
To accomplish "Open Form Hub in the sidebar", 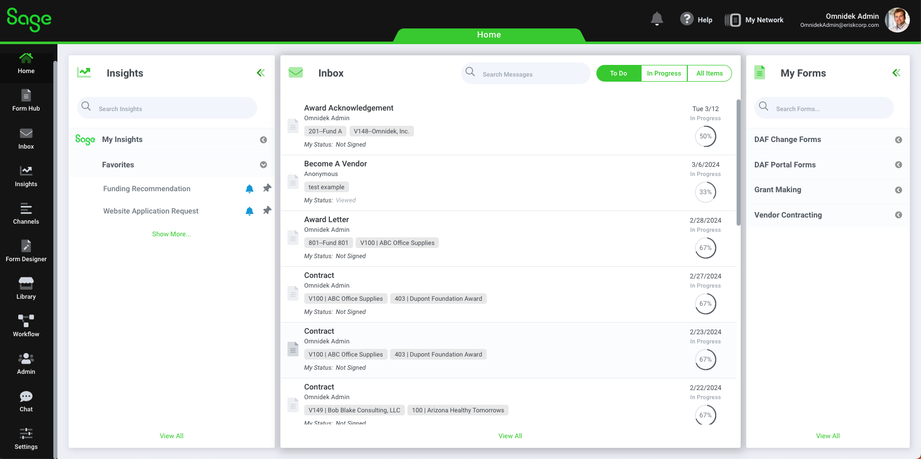I will pyautogui.click(x=26, y=100).
